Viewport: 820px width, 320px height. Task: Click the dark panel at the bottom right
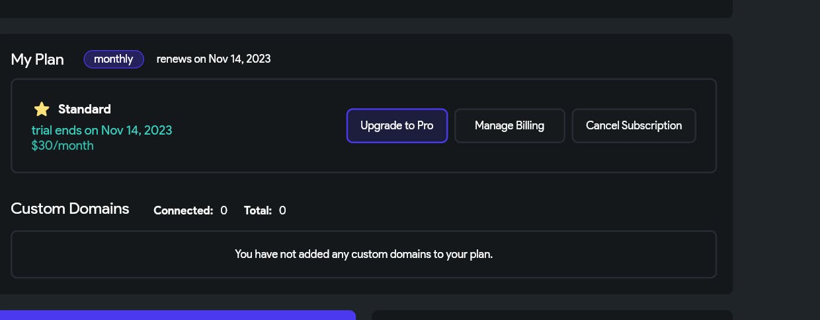tap(552, 315)
